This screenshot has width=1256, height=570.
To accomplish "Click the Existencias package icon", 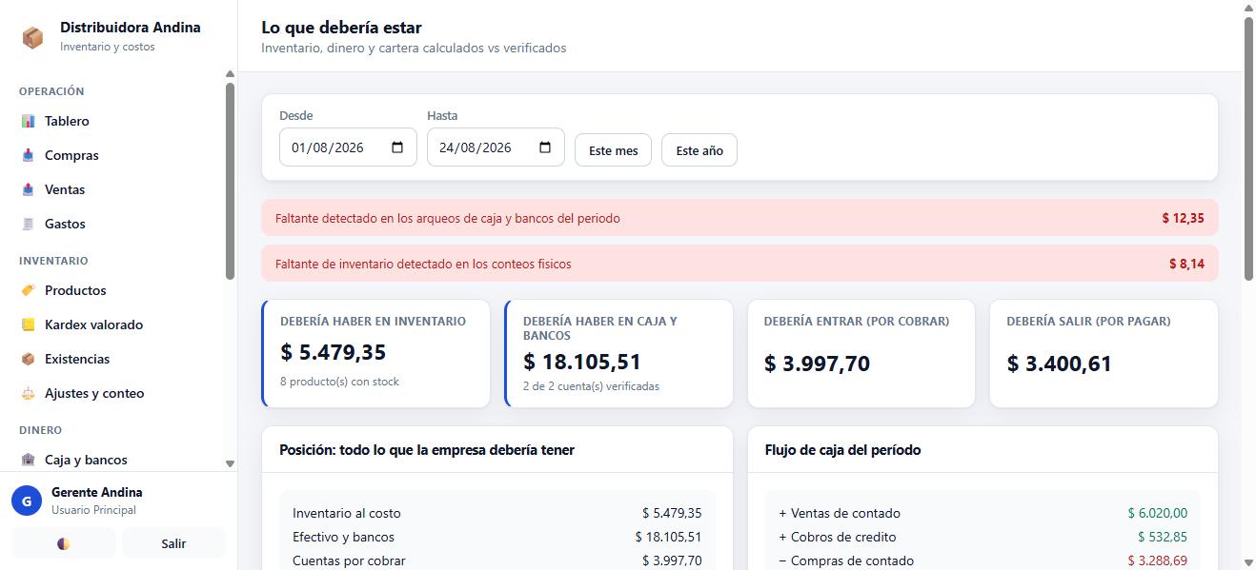I will pyautogui.click(x=28, y=359).
